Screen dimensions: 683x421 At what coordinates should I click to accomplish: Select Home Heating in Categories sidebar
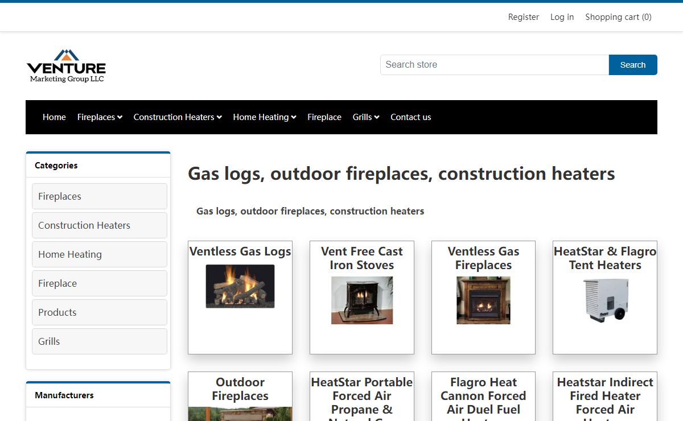[100, 254]
